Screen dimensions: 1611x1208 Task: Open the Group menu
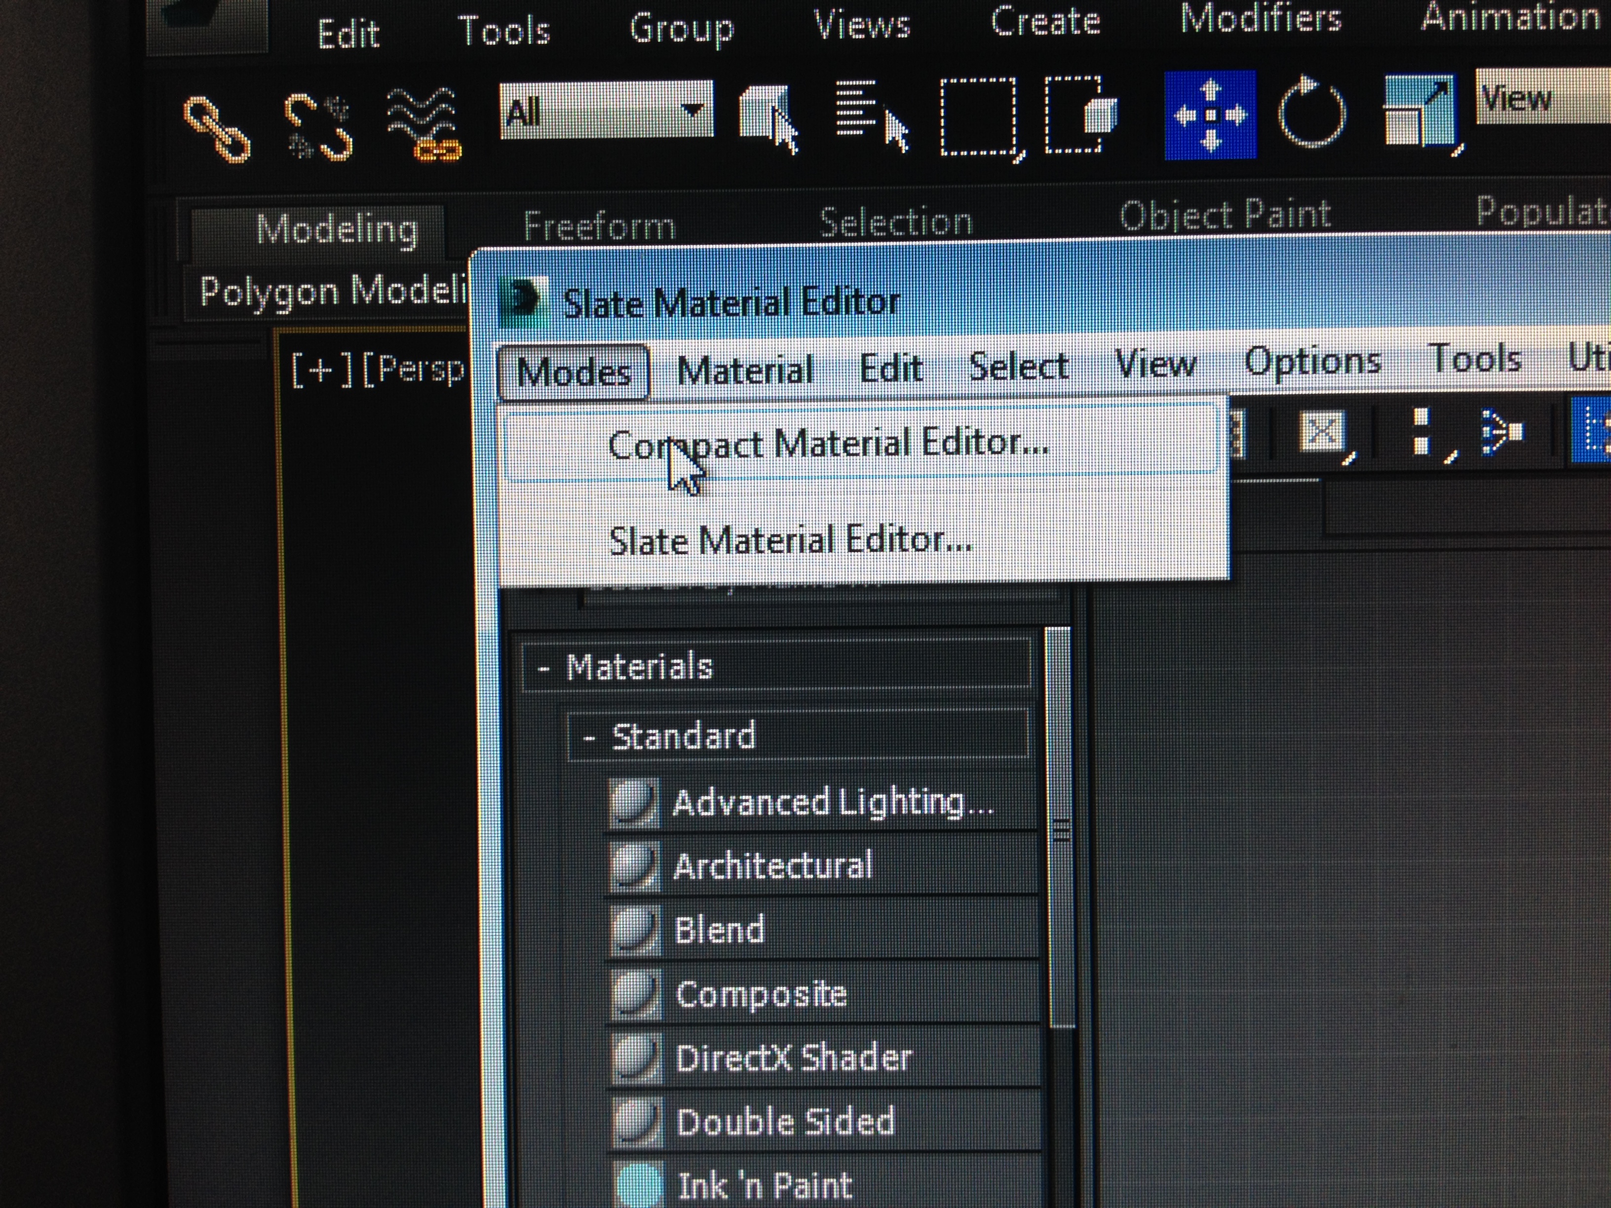click(682, 29)
